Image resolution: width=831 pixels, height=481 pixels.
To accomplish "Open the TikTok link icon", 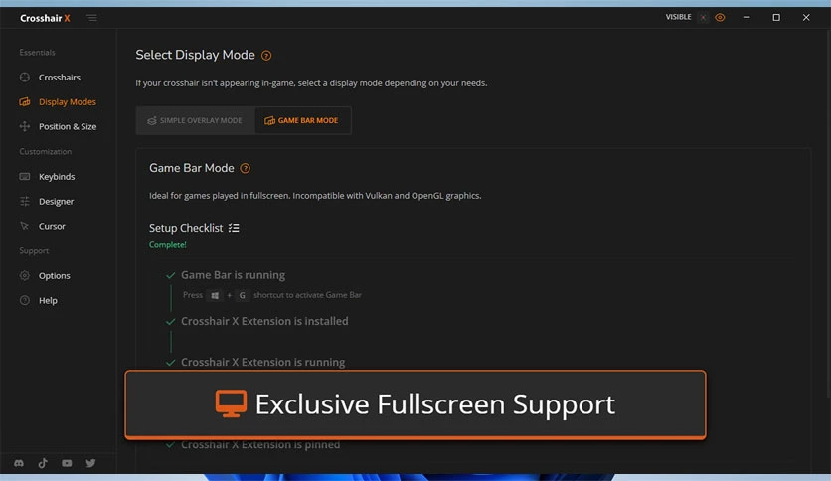I will (43, 463).
